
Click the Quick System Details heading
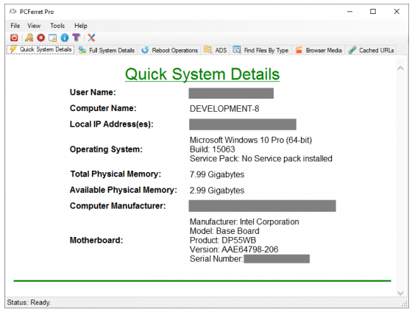pos(202,74)
